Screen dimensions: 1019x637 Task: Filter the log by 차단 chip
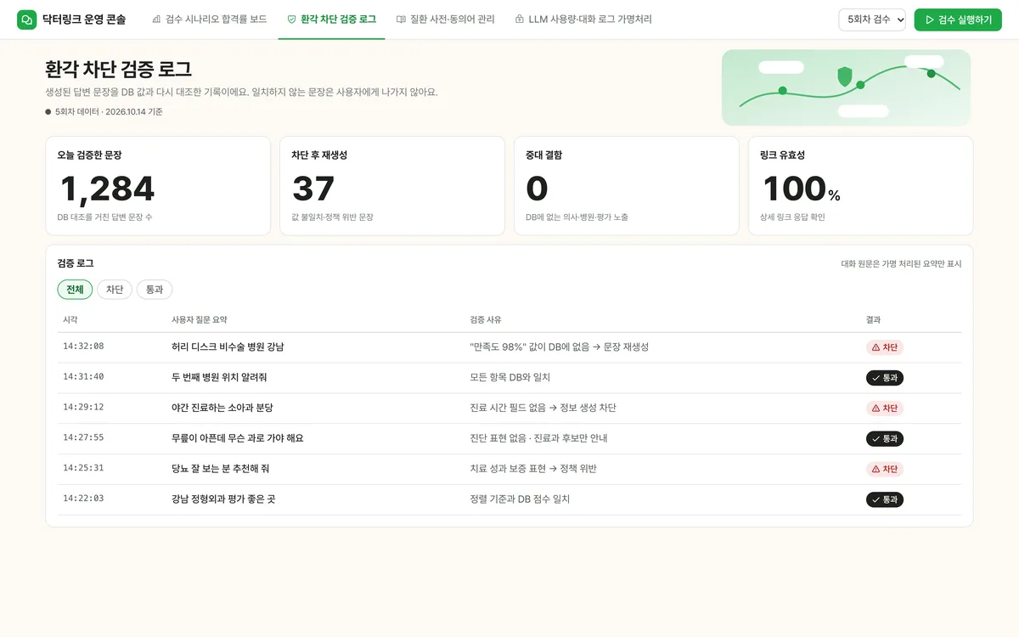(x=115, y=290)
